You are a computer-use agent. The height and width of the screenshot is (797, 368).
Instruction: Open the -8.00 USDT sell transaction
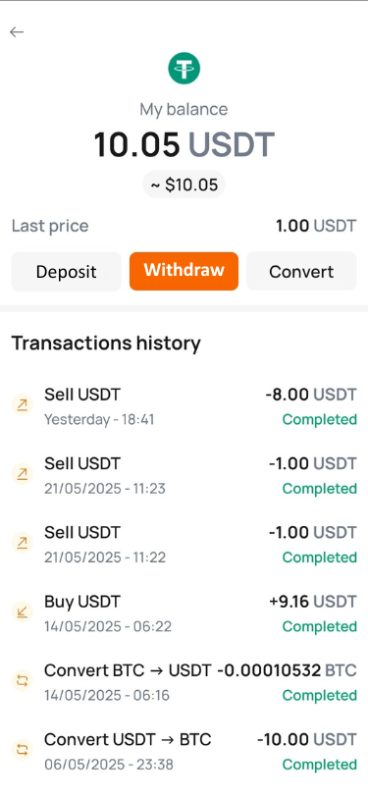[184, 406]
